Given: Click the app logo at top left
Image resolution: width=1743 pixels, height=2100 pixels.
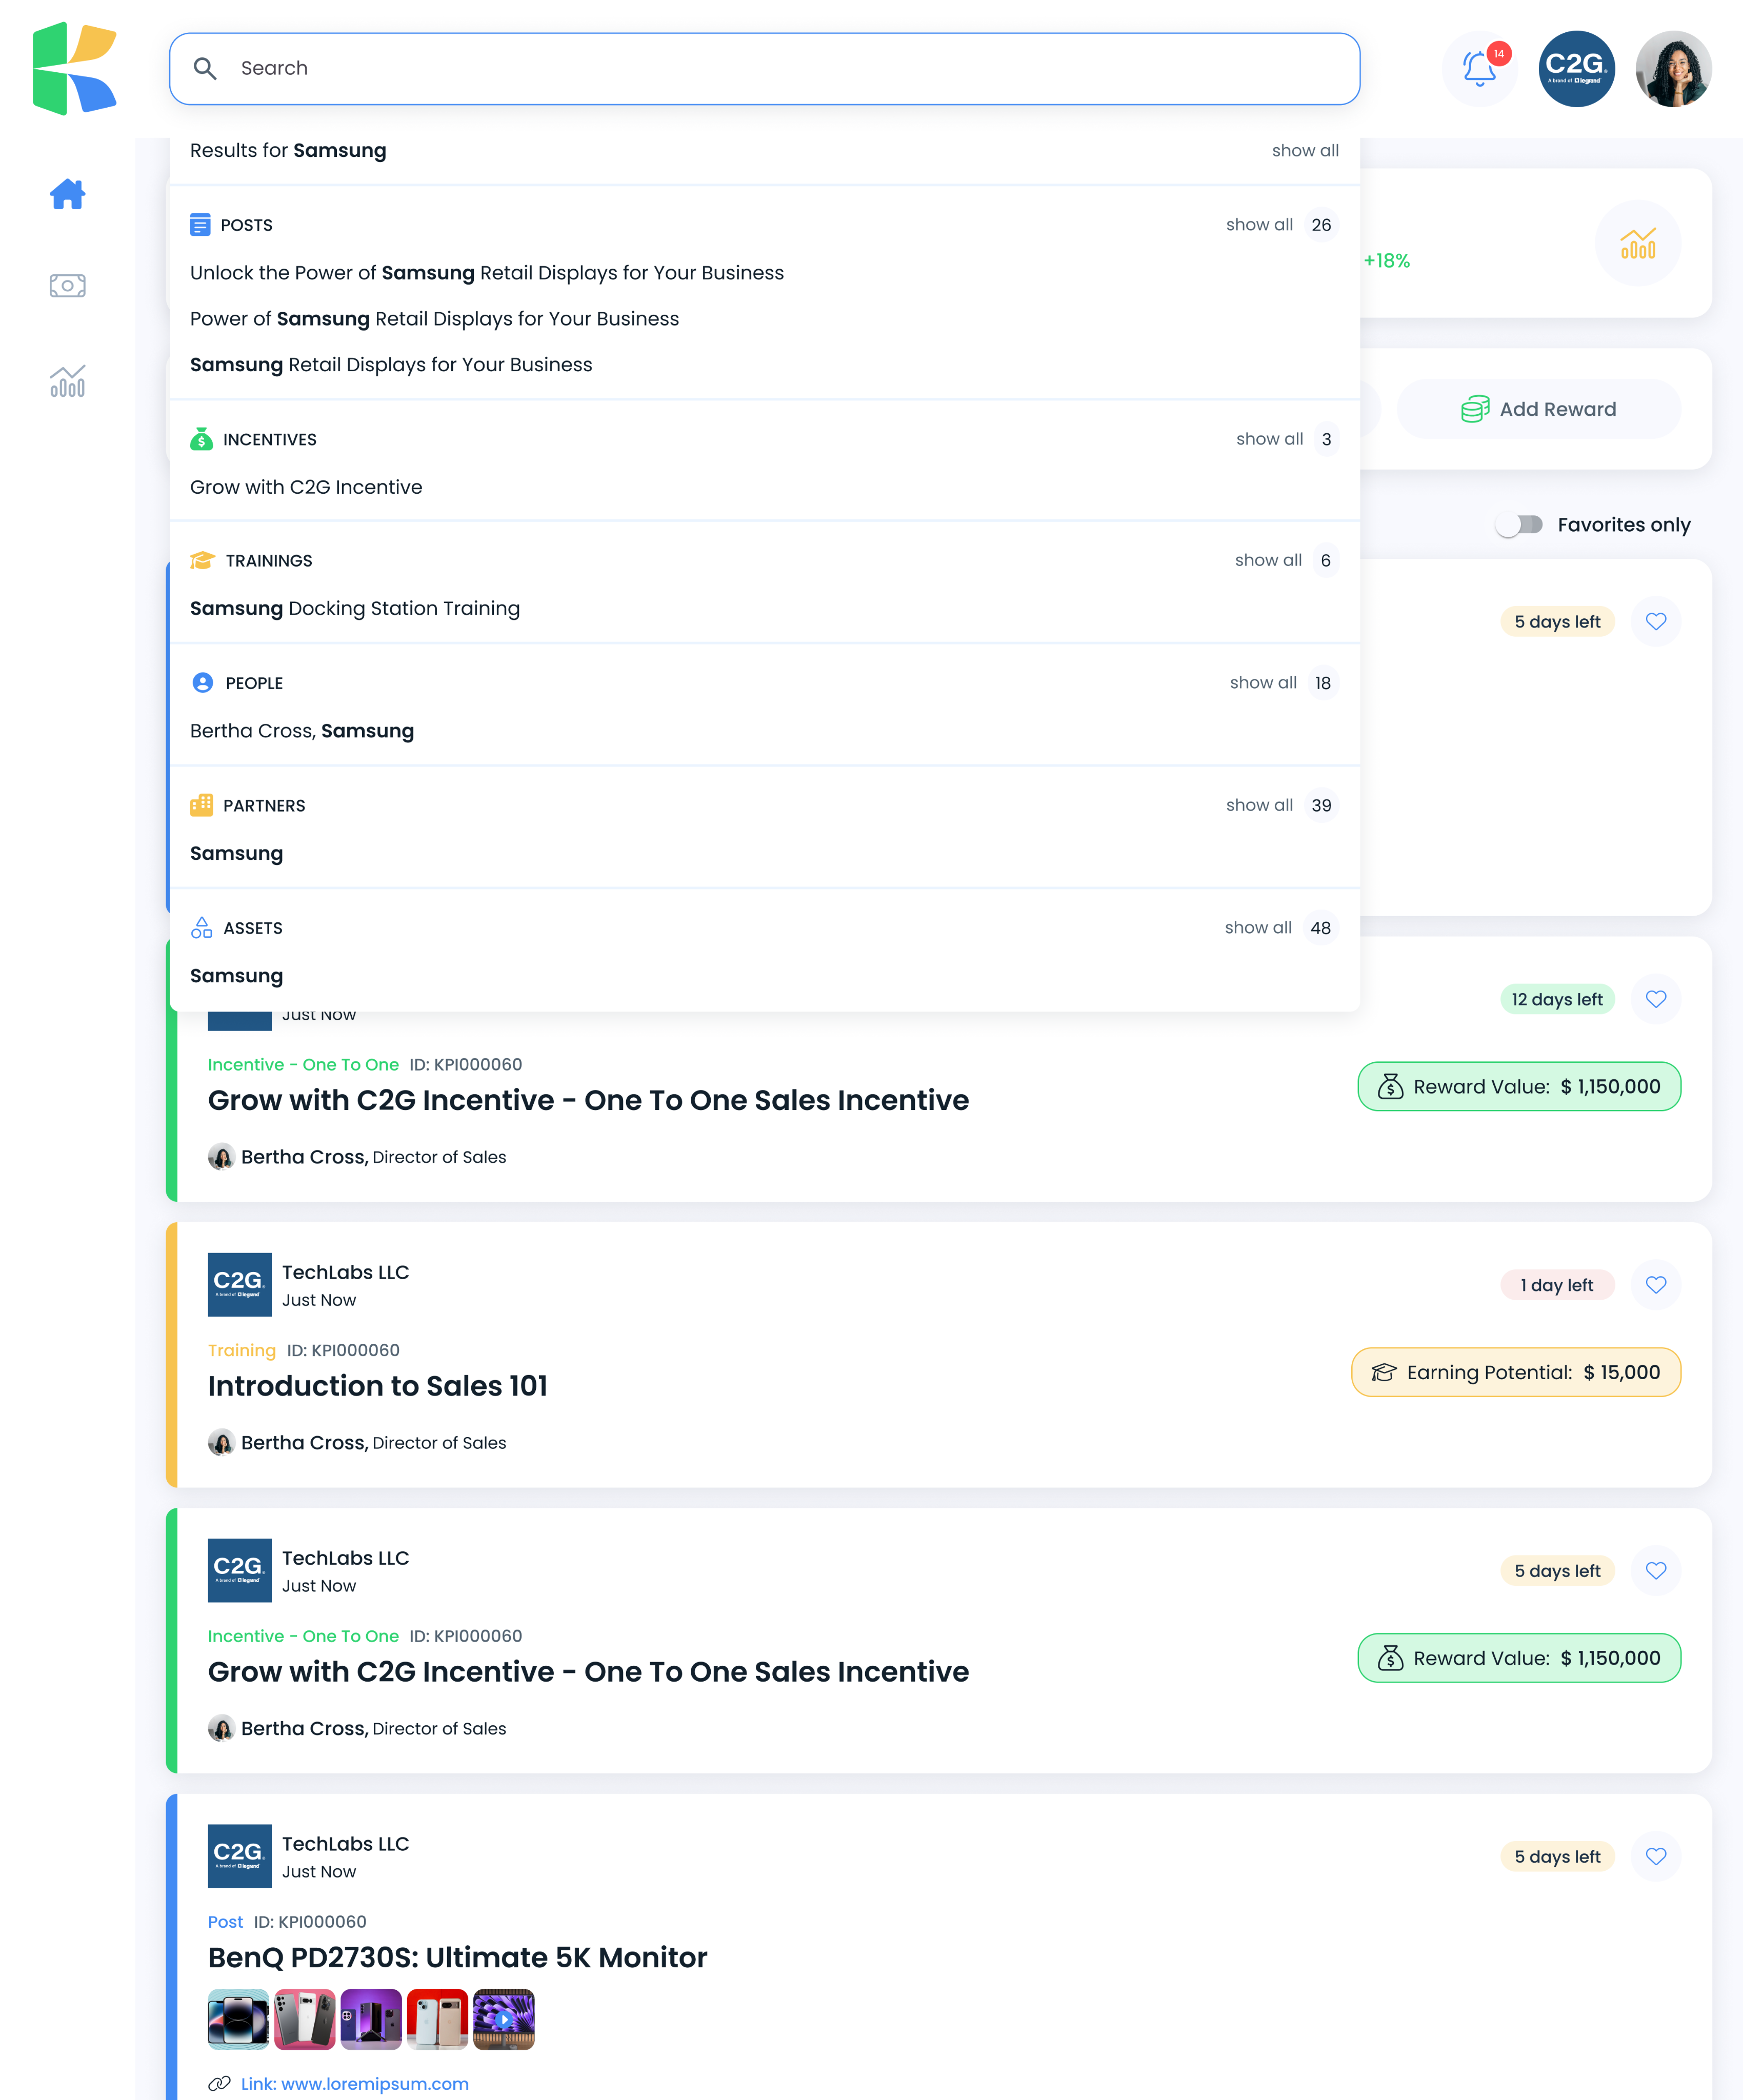Looking at the screenshot, I should [75, 68].
